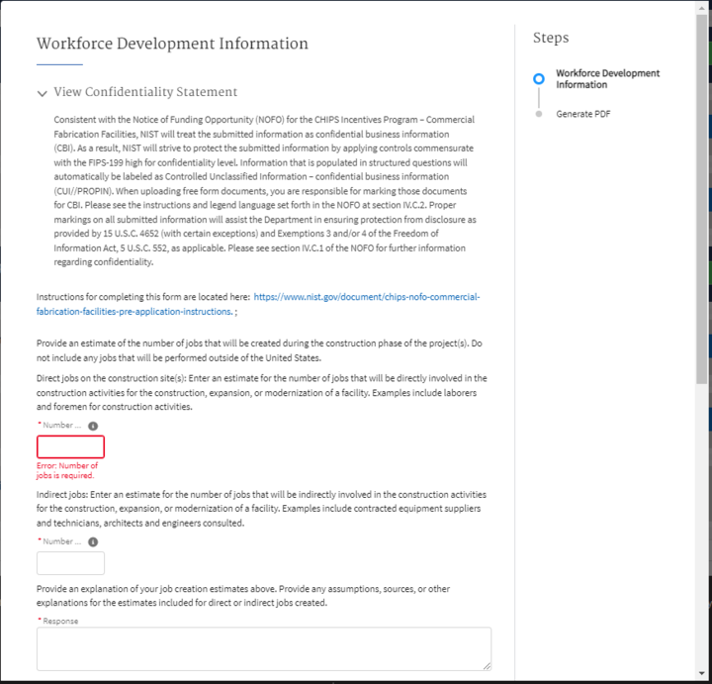Focus the indirect jobs number input field

[x=70, y=563]
